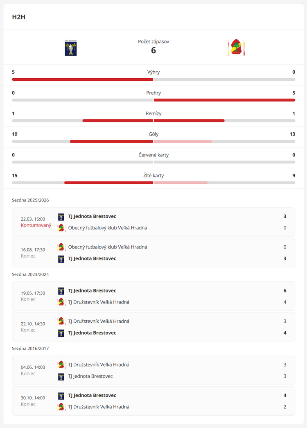
Task: Click Družstevník crest in the 22.10. match
Action: (x=61, y=321)
